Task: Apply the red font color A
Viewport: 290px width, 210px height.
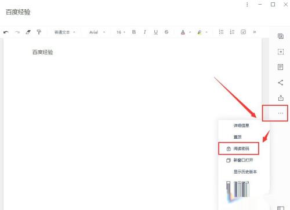Action: pyautogui.click(x=183, y=32)
